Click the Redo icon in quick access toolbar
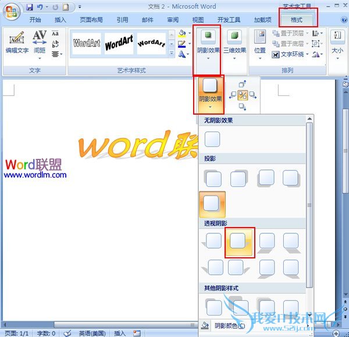 pyautogui.click(x=55, y=8)
